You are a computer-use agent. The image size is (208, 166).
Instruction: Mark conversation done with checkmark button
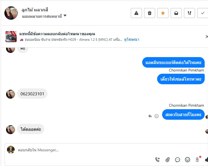pyautogui.click(x=202, y=13)
